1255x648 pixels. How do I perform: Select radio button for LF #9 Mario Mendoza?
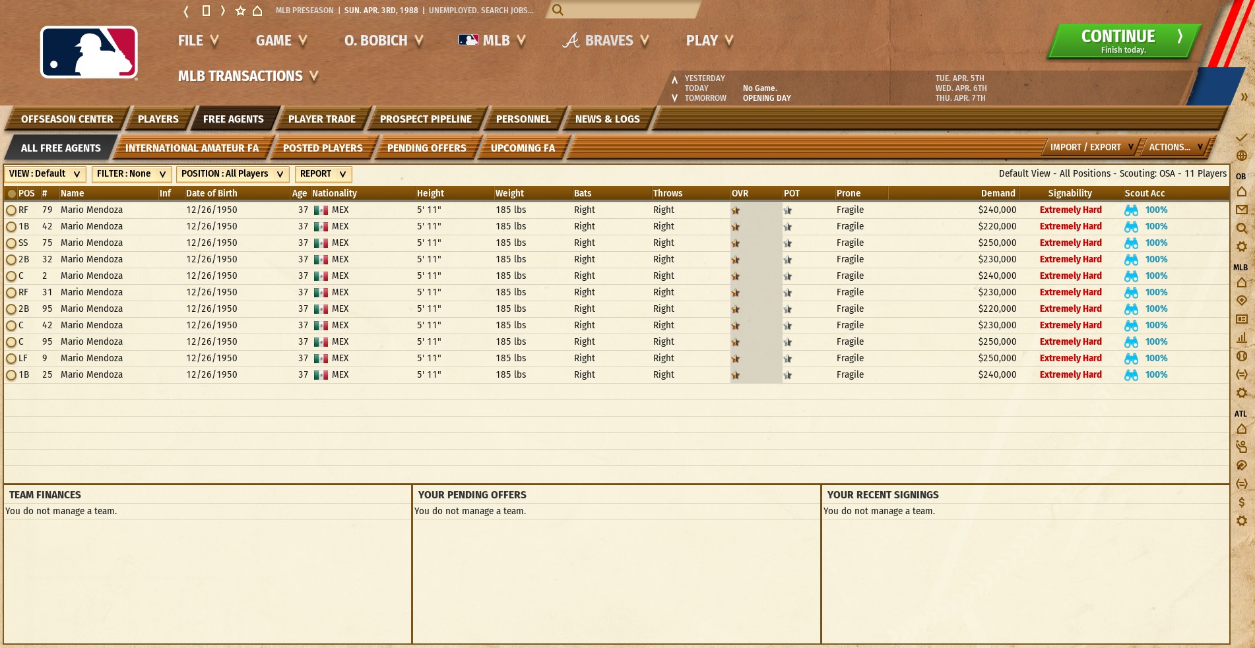click(11, 359)
